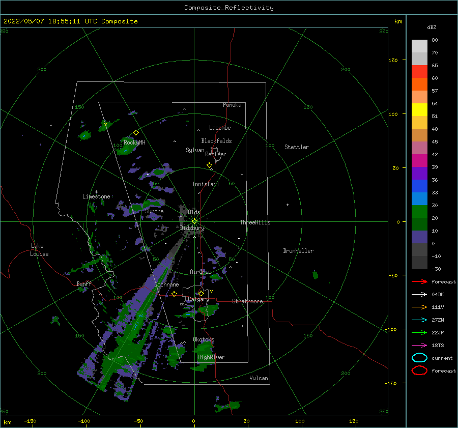The width and height of the screenshot is (458, 428).
Task: Click the orange 111V arrow icon
Action: 419,307
